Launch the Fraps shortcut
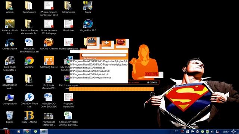Image resolution: width=239 pixels, height=134 pixels. tap(88, 7)
